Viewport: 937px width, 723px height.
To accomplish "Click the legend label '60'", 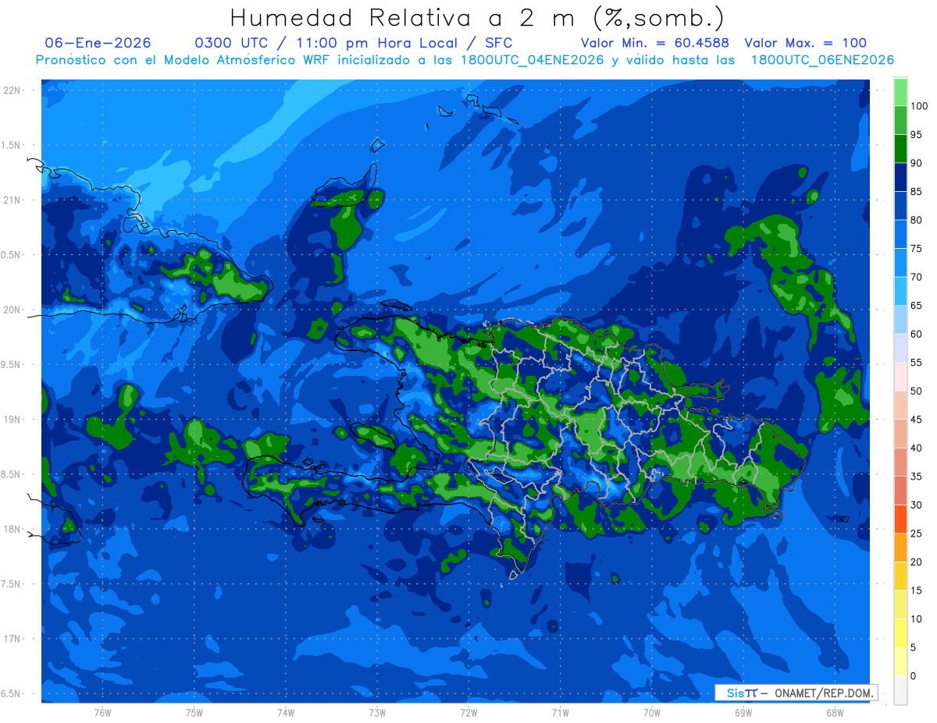I will pyautogui.click(x=916, y=334).
